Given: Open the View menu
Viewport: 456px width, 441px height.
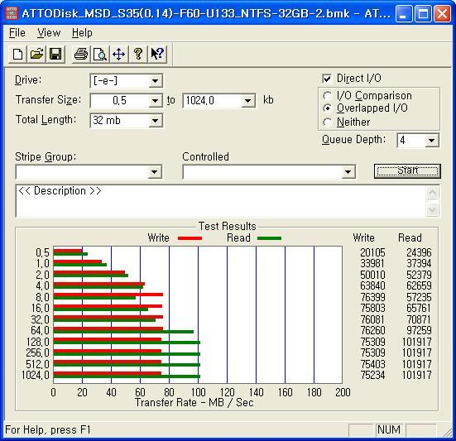Looking at the screenshot, I should (x=49, y=33).
